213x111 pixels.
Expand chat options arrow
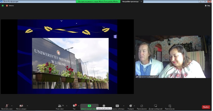[79, 106]
